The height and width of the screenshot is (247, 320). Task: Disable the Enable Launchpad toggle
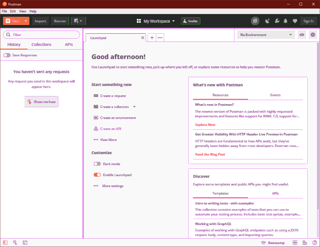click(x=97, y=175)
